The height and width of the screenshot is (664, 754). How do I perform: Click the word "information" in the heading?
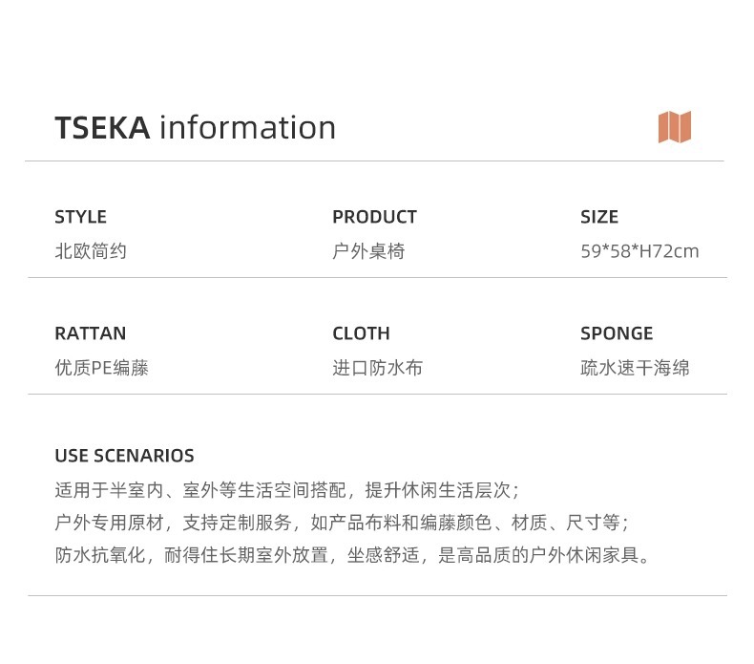[x=247, y=128]
